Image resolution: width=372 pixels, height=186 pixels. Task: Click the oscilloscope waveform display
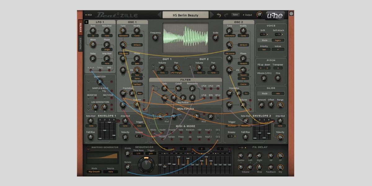[186, 38]
